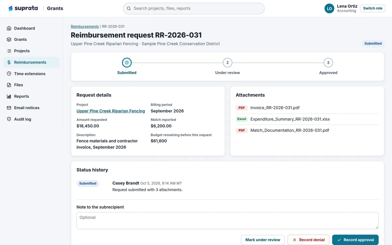Click the LO user avatar
The height and width of the screenshot is (245, 392).
[329, 8]
